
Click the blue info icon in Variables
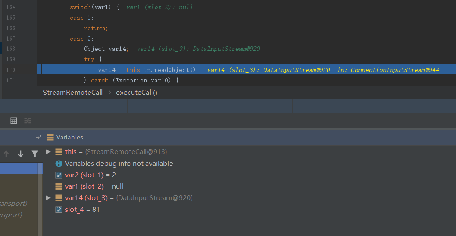(x=59, y=163)
